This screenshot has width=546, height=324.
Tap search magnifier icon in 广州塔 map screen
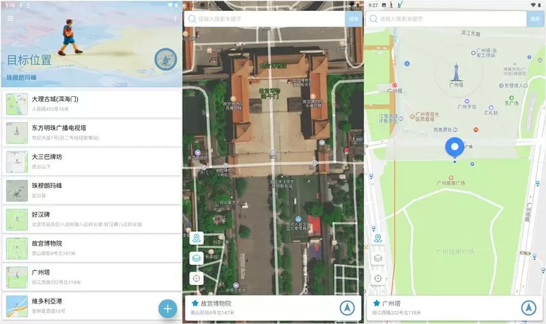tap(373, 19)
